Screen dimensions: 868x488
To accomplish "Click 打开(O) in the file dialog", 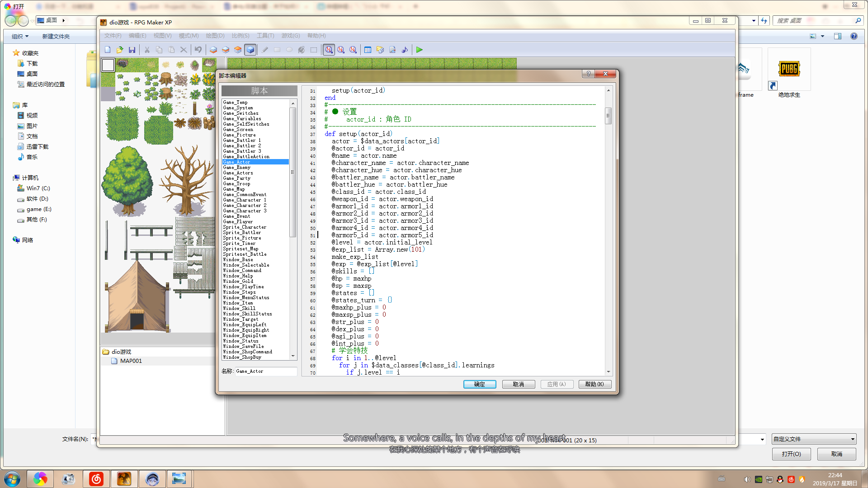I will [791, 454].
